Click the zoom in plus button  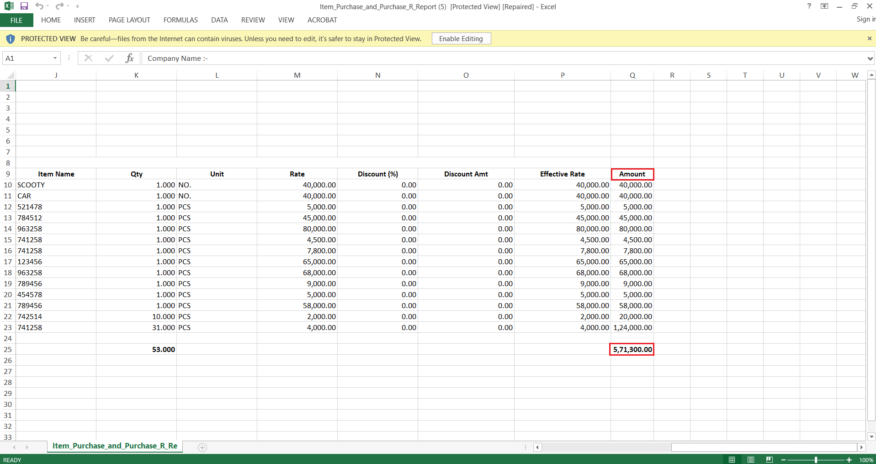pyautogui.click(x=849, y=460)
